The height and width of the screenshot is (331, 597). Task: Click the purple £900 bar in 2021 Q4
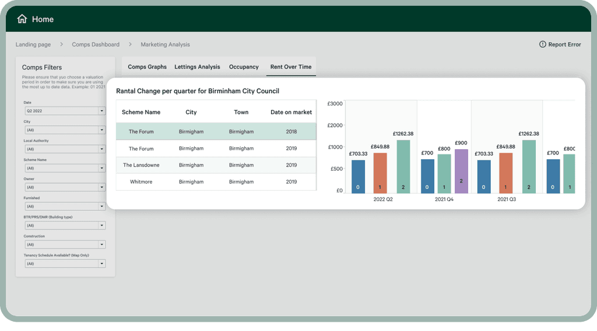coord(461,171)
